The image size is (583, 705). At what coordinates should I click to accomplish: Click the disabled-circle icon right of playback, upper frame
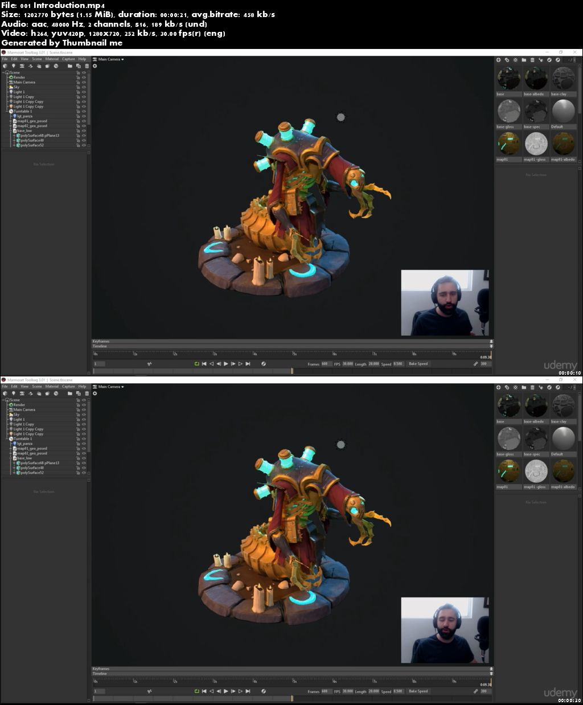[x=264, y=363]
